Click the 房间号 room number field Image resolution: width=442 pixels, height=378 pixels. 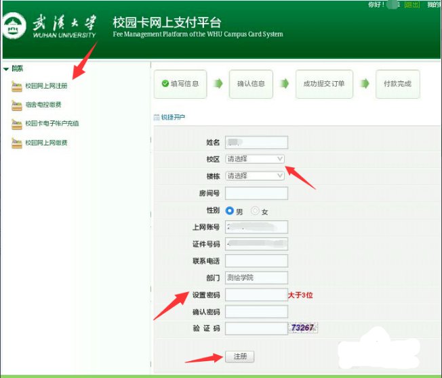tap(256, 193)
